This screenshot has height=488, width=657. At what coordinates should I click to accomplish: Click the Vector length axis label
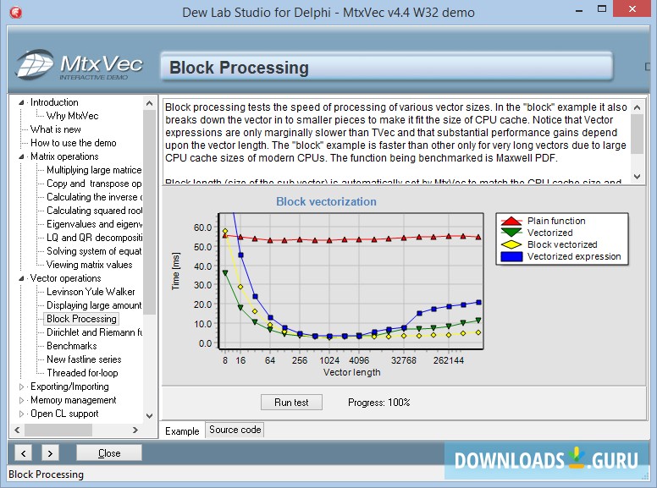tap(351, 372)
